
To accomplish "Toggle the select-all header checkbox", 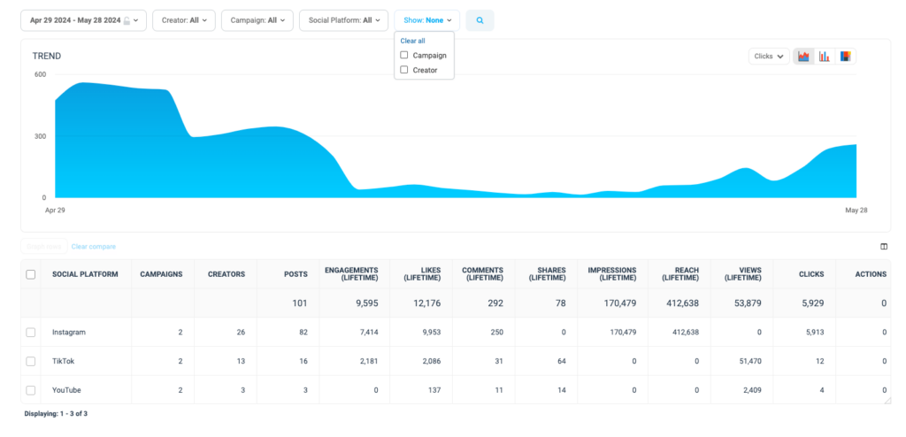I will pos(31,274).
